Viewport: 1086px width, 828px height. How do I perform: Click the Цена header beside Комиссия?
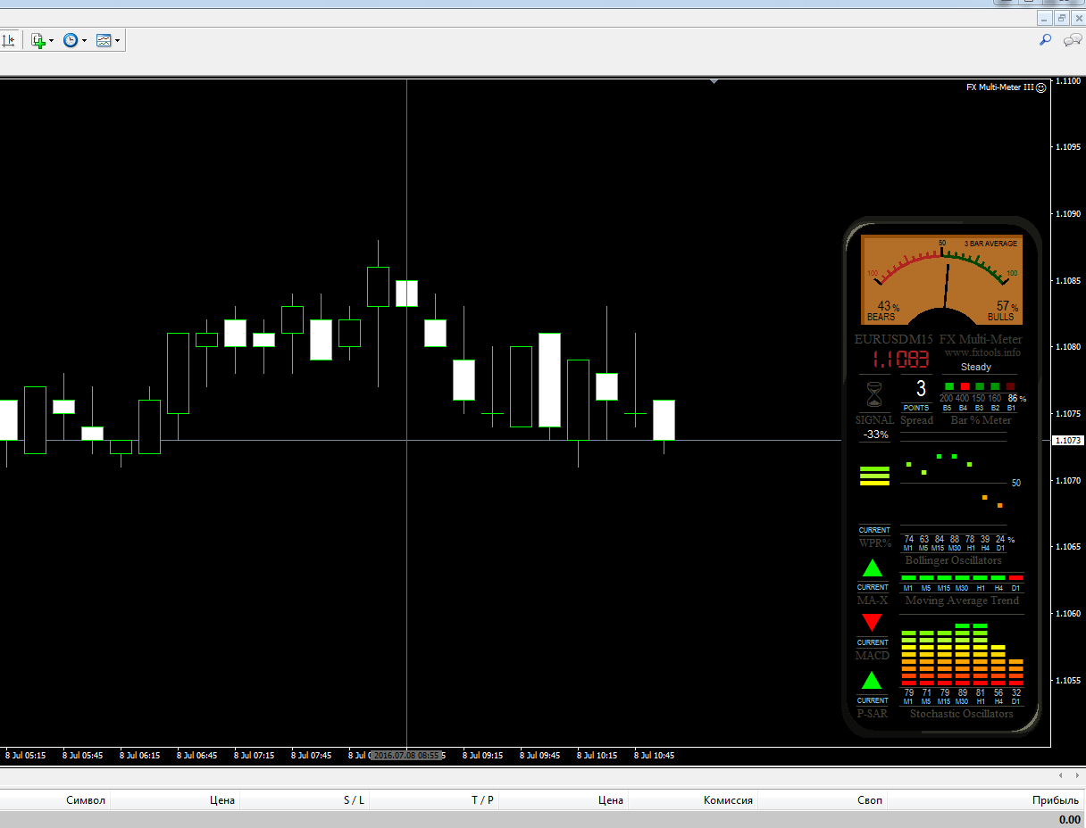point(611,800)
